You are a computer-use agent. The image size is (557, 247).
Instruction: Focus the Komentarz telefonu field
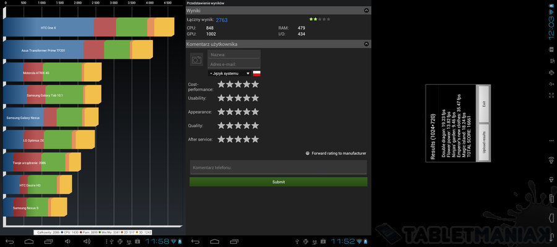click(x=278, y=167)
